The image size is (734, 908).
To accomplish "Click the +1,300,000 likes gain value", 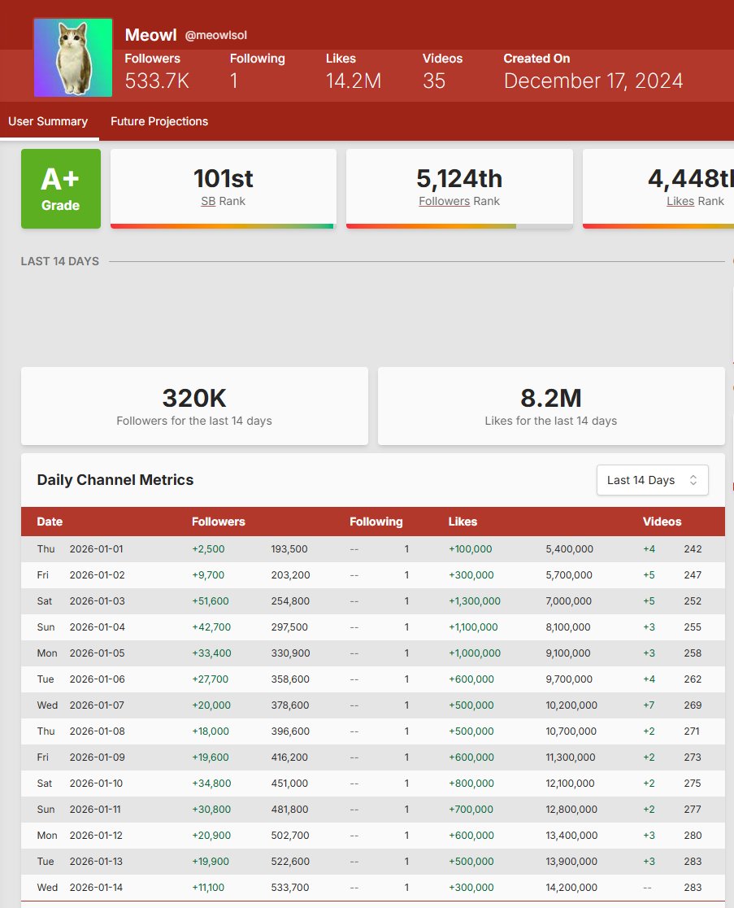I will coord(474,601).
